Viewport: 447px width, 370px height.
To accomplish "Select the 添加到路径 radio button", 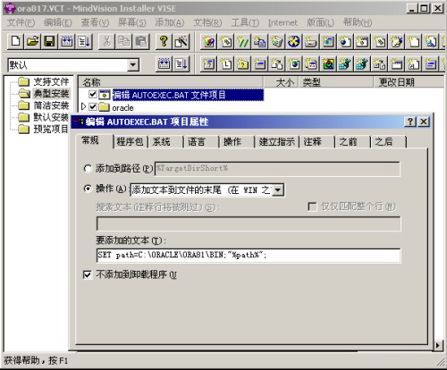I will pos(88,169).
